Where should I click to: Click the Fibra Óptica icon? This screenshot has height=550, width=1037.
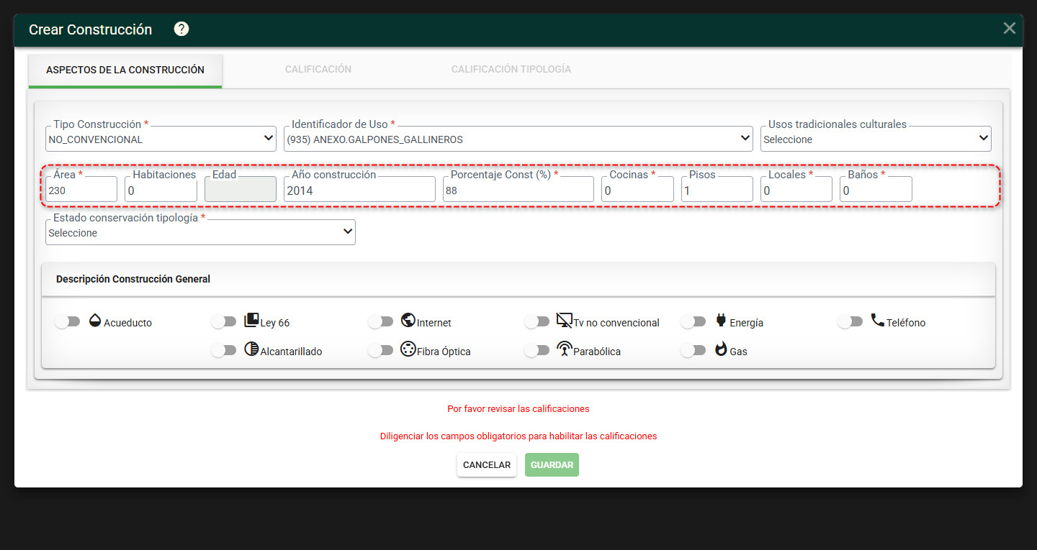408,350
